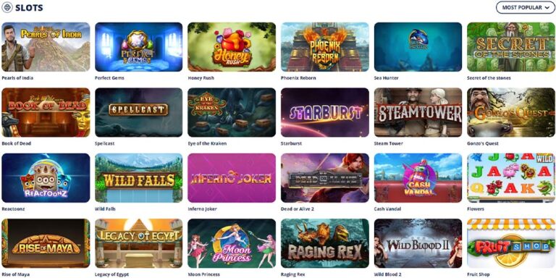Launch the Honey Rush slot thumbnail

click(x=232, y=47)
